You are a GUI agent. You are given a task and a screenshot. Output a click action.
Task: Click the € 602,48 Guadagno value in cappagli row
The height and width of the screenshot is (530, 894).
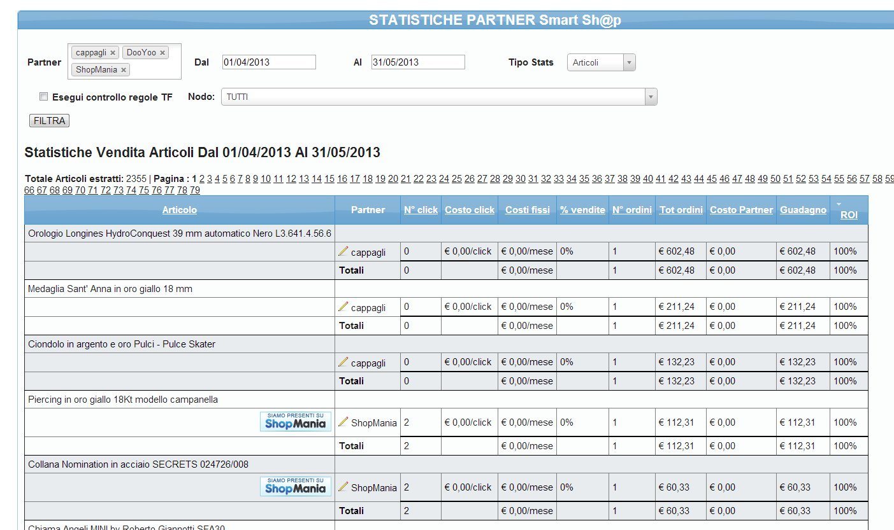pyautogui.click(x=798, y=251)
